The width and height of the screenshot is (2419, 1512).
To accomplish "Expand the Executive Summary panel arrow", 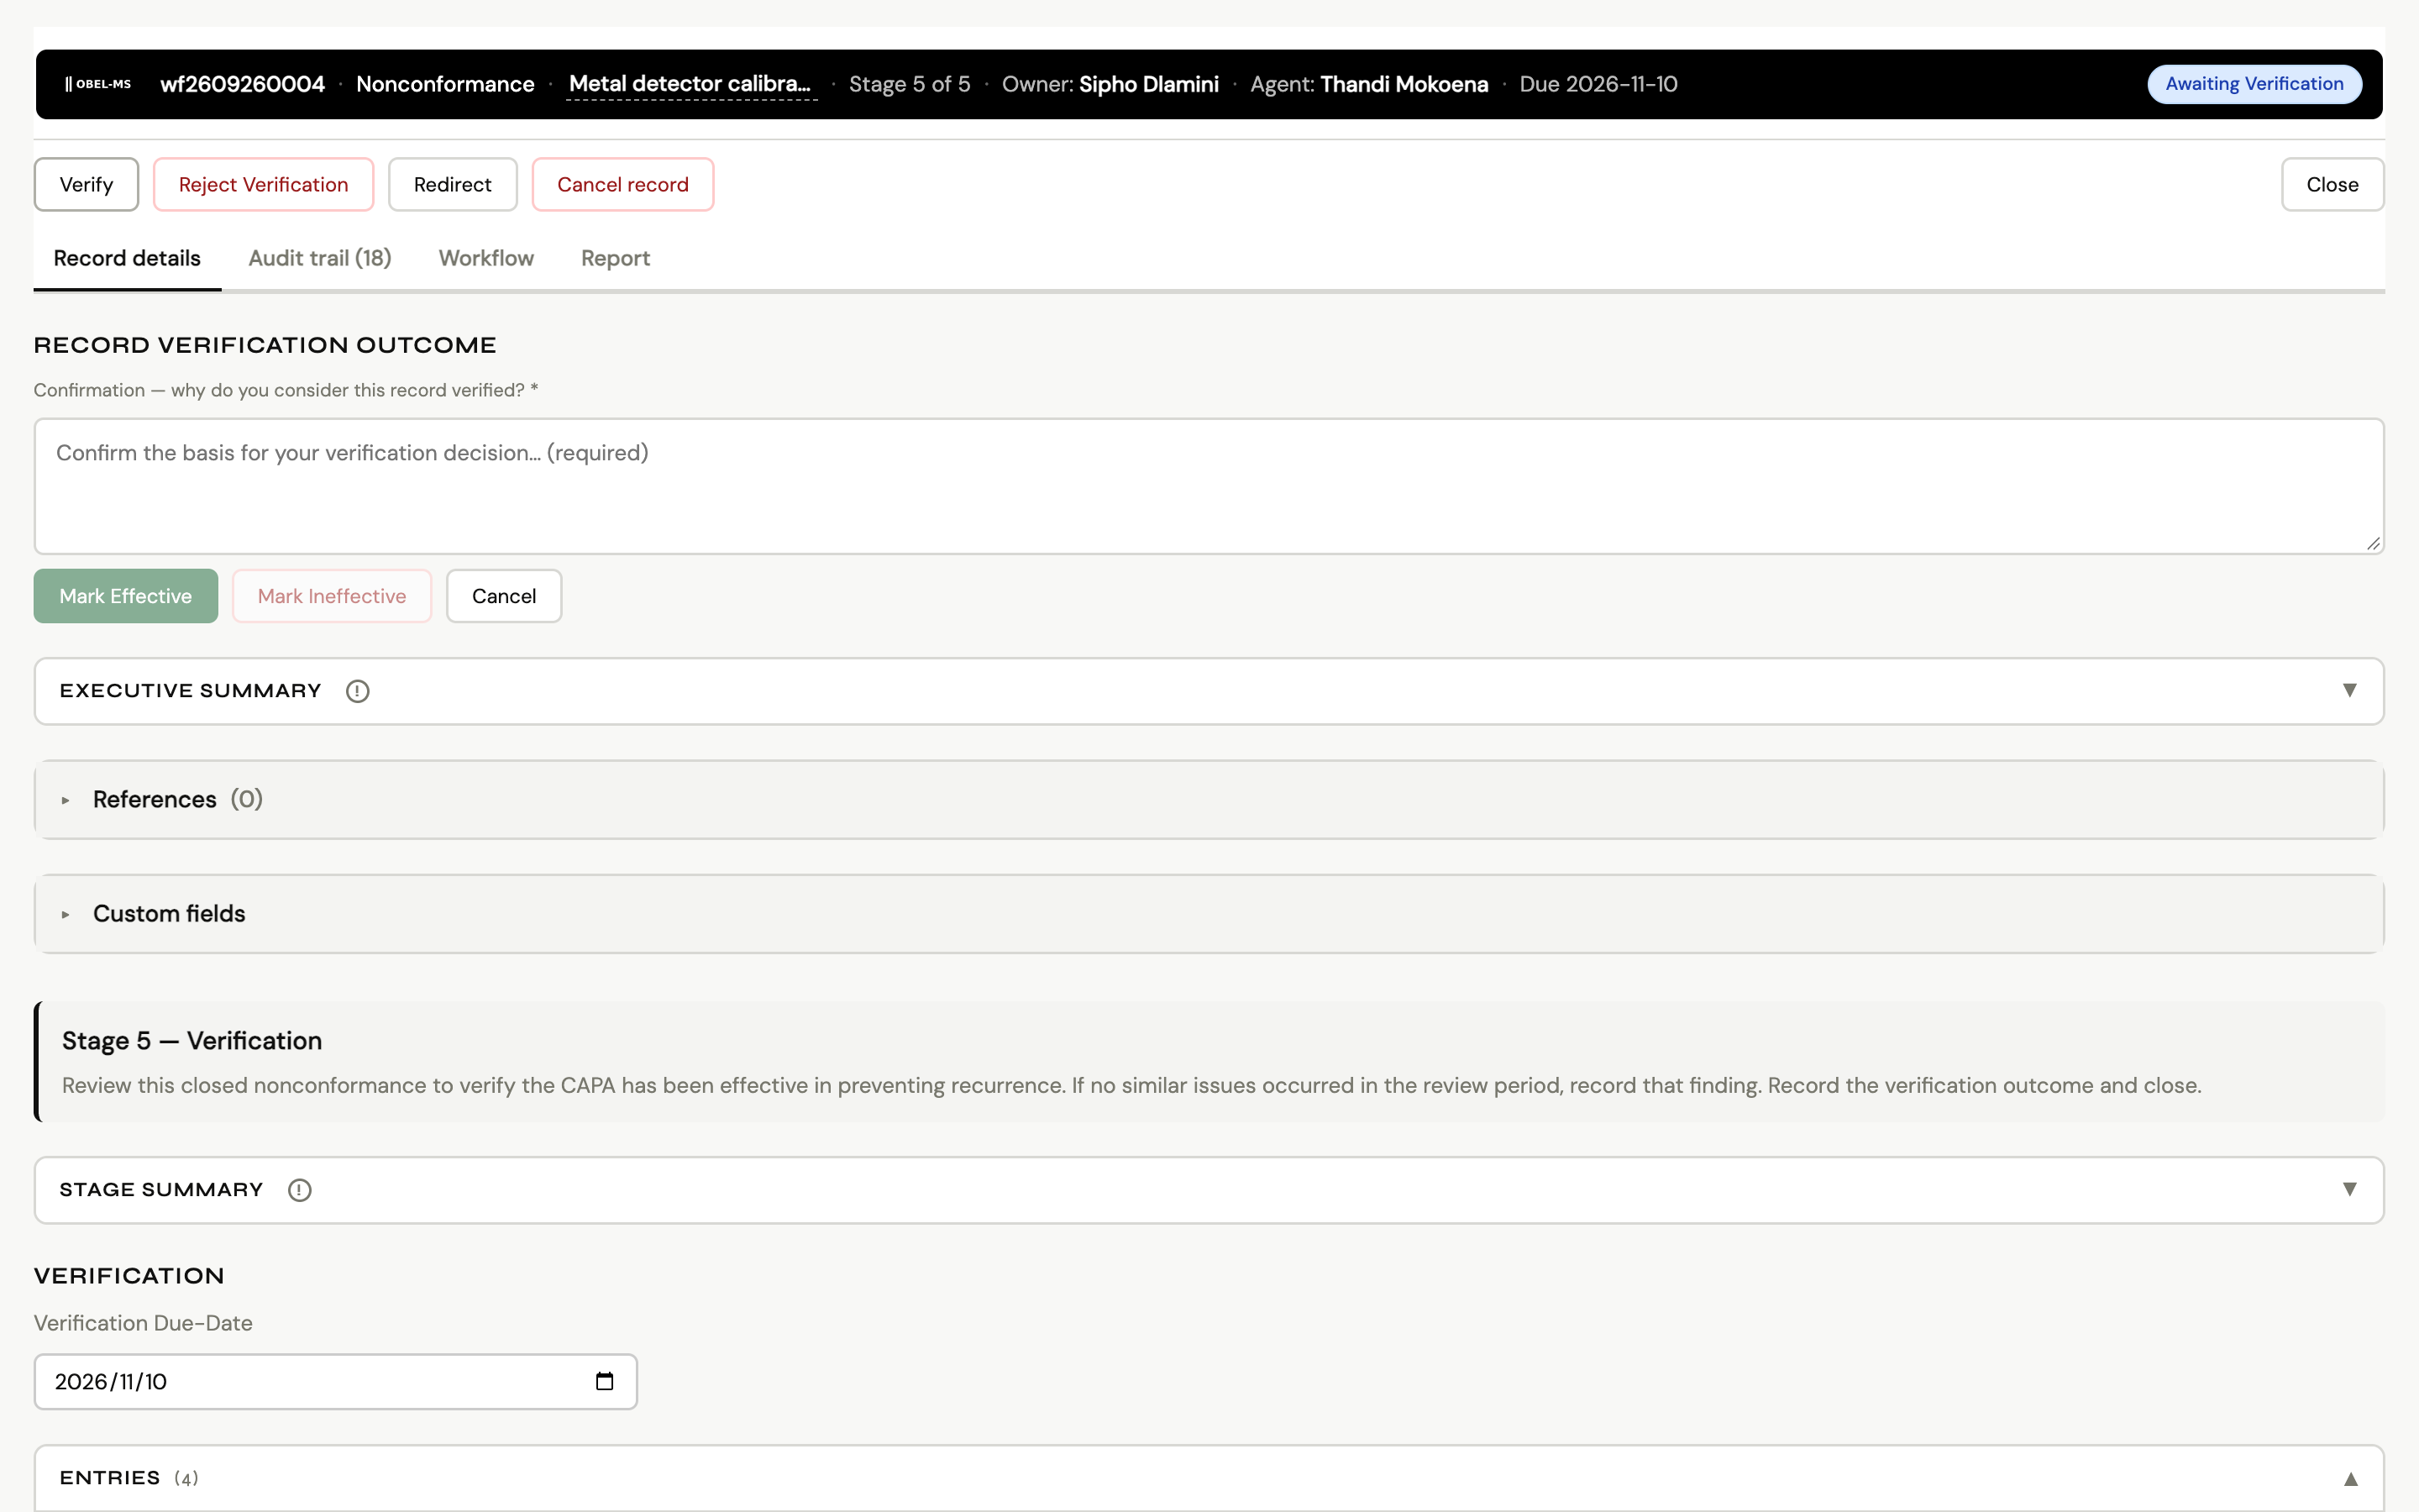I will pos(2350,690).
